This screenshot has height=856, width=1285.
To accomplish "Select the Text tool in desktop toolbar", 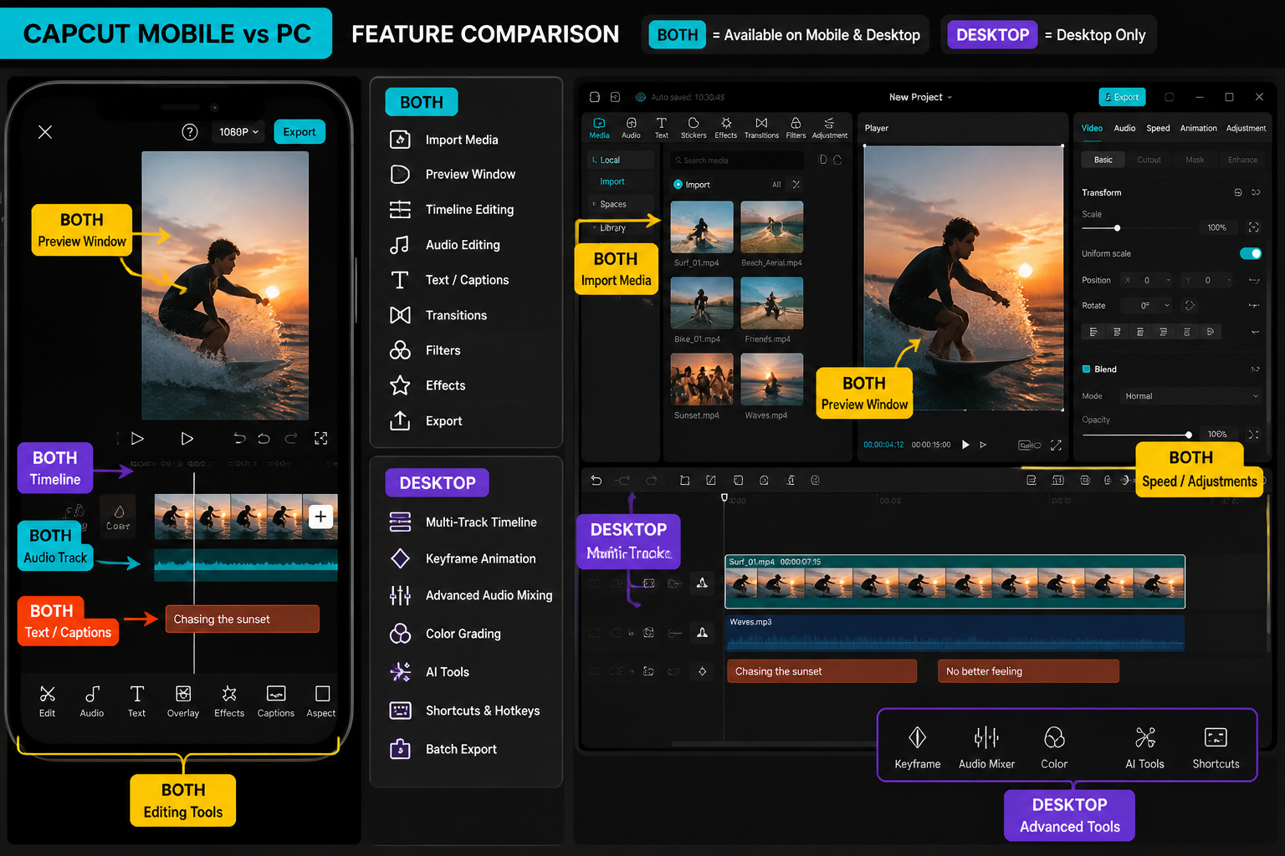I will coord(661,128).
